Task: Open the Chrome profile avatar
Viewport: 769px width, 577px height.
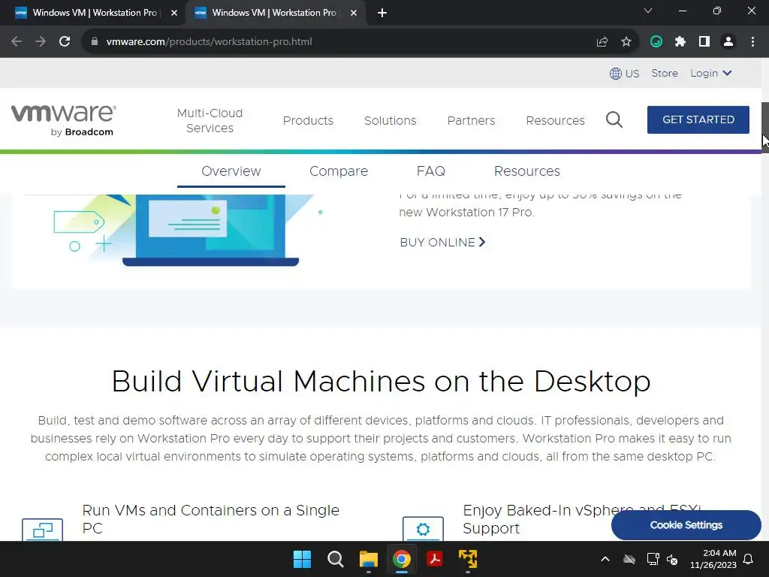Action: click(x=728, y=42)
